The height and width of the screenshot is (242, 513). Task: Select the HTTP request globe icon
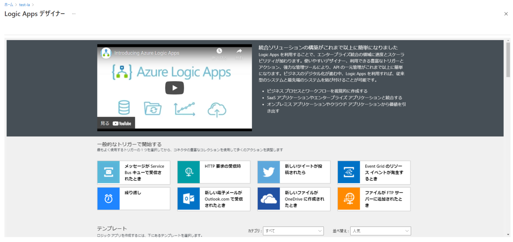point(189,172)
